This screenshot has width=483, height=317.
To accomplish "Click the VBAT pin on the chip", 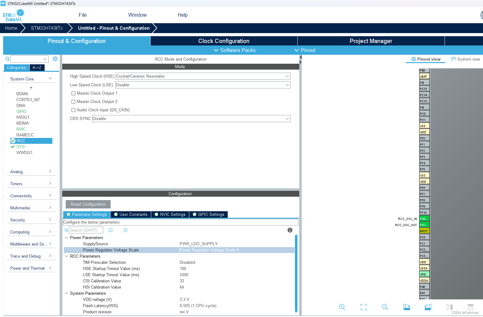I will (424, 76).
